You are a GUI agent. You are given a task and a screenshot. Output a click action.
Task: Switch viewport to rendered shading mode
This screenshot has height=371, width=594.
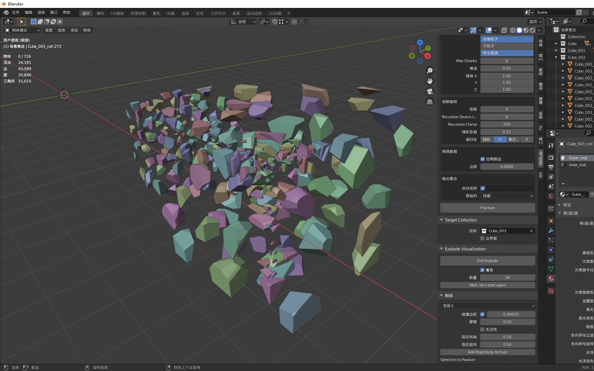tap(532, 30)
